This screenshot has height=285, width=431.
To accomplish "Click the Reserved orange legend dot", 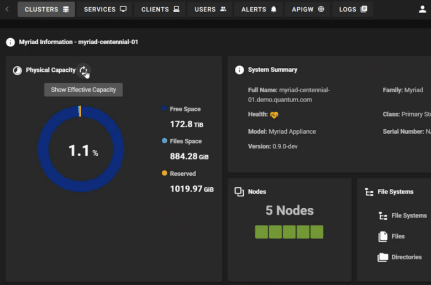I will pos(164,173).
